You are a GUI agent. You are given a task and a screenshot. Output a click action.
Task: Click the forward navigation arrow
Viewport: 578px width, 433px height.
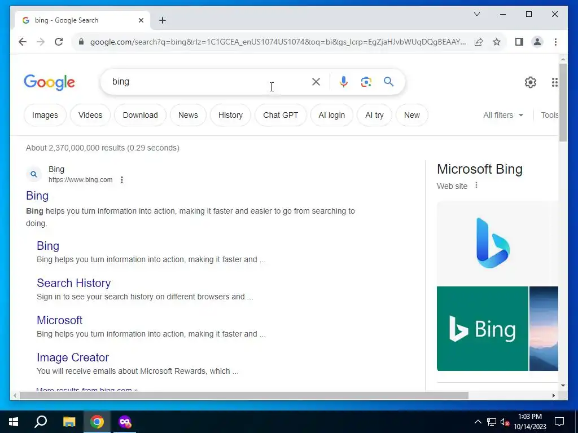[41, 42]
